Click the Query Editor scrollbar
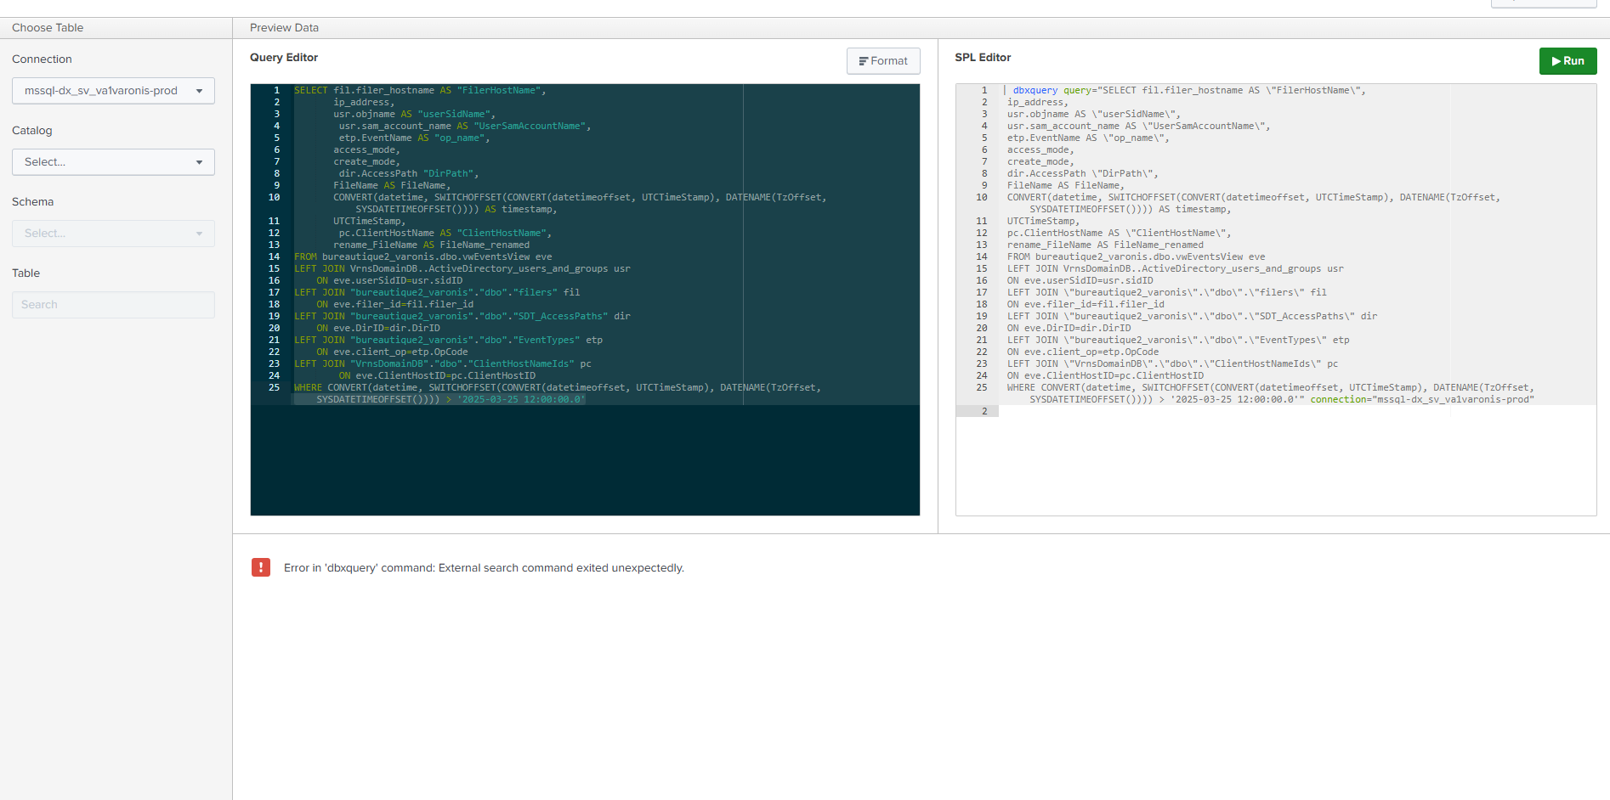 click(743, 246)
